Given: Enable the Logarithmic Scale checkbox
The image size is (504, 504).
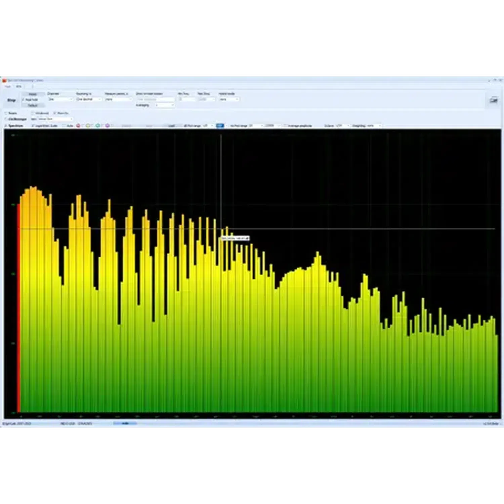Looking at the screenshot, I should click(33, 126).
